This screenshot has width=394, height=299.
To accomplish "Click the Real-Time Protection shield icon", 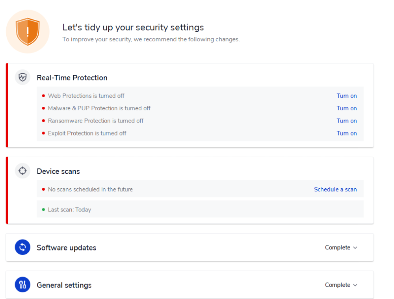I will [x=22, y=77].
